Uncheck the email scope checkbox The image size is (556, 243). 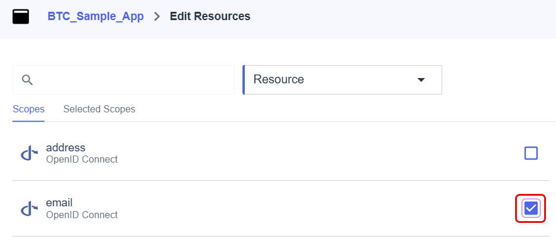[x=531, y=209]
